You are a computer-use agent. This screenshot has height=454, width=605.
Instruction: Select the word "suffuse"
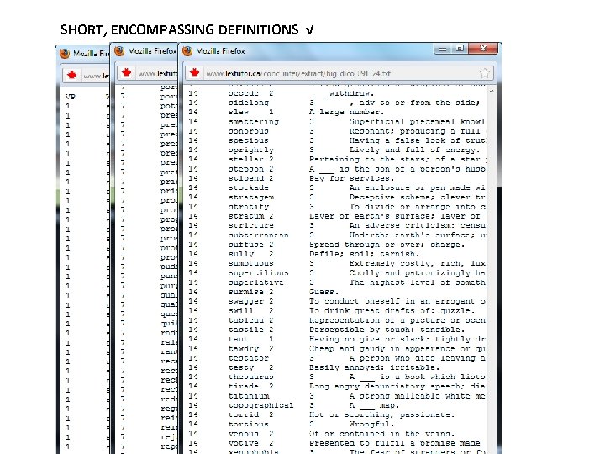pyautogui.click(x=245, y=245)
